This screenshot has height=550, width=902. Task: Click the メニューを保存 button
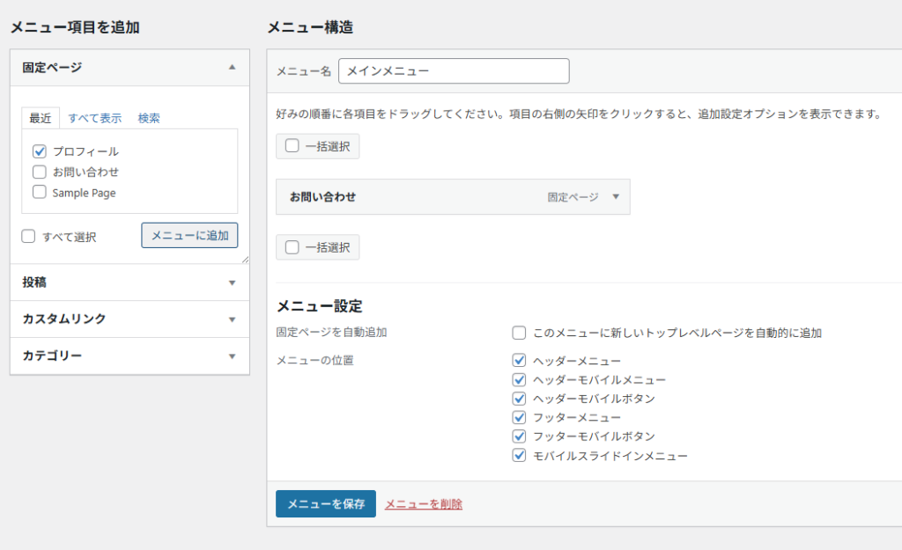(x=325, y=504)
